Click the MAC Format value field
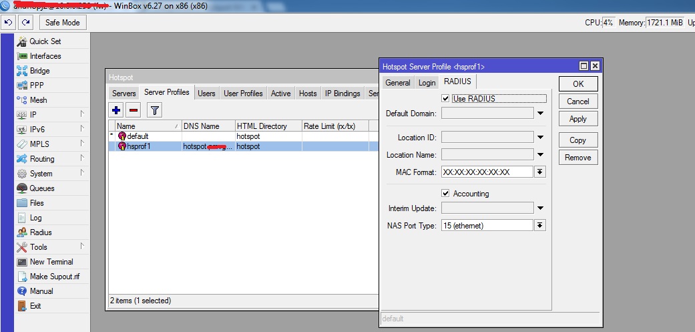This screenshot has width=695, height=332. [x=487, y=172]
